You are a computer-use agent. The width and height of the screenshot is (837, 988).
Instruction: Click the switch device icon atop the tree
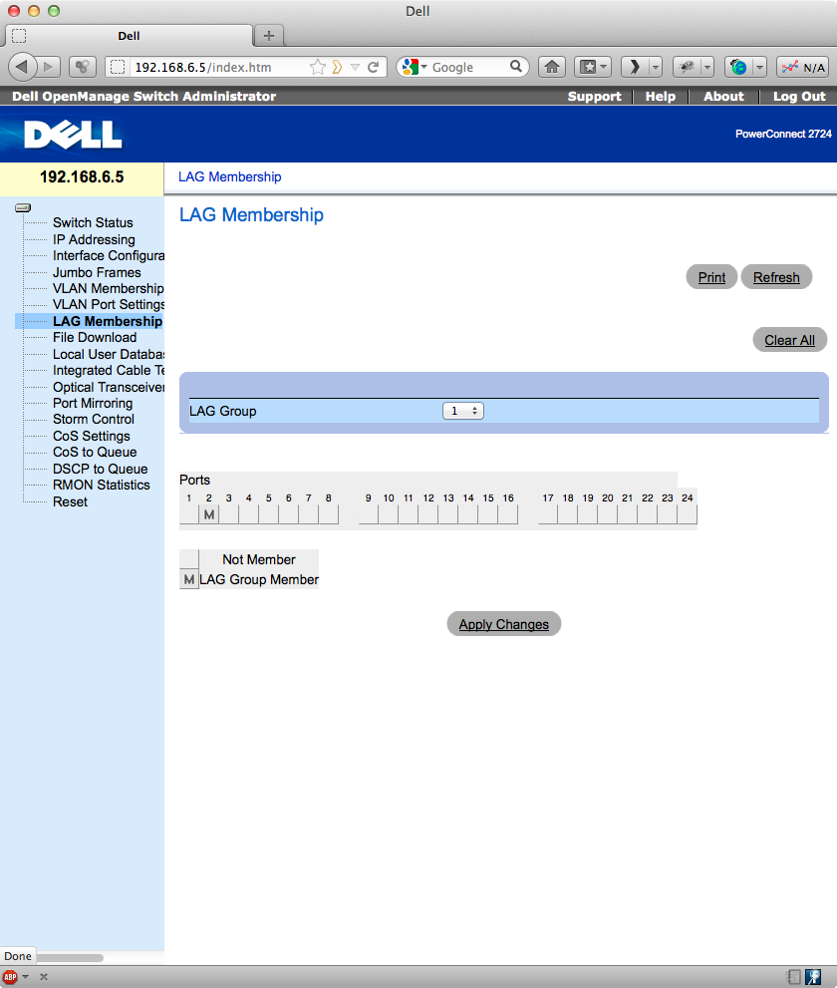click(23, 208)
